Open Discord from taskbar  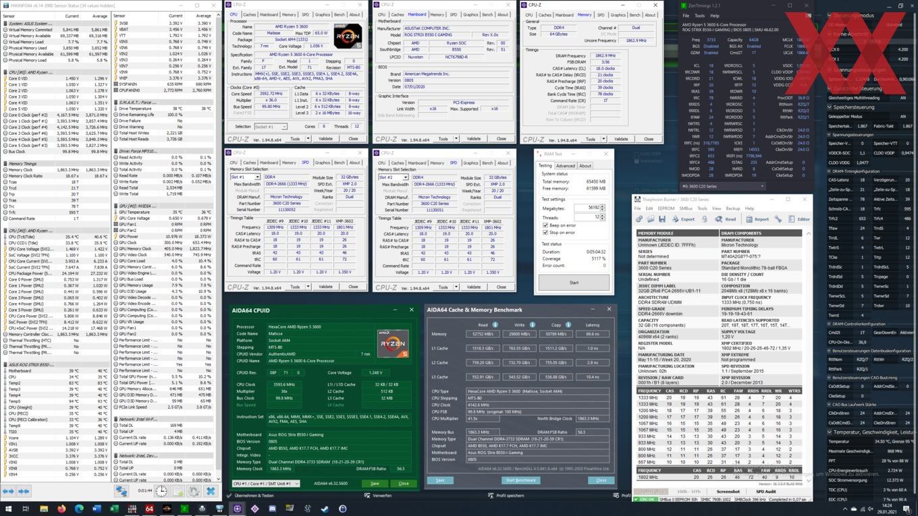(x=272, y=509)
